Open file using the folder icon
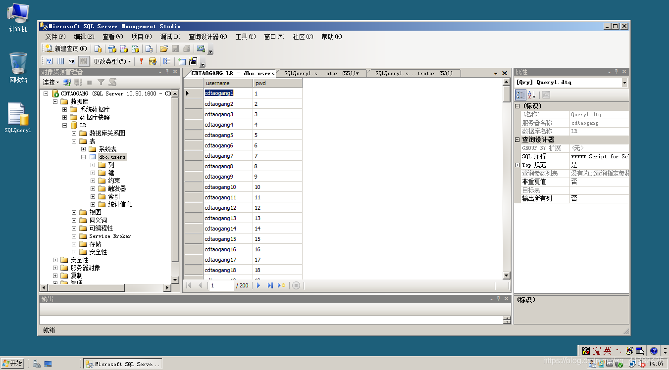669x370 pixels. (163, 48)
